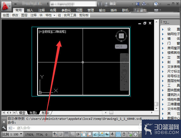The height and width of the screenshot is (138, 181).
Task: Go to the last layout tab arrow
Action: pyautogui.click(x=14, y=113)
